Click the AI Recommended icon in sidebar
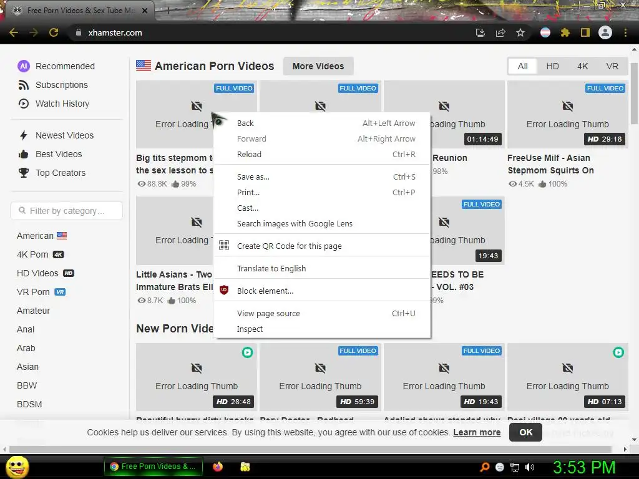Viewport: 639px width, 479px height. click(x=24, y=66)
